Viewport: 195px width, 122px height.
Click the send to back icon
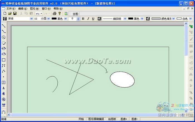coord(191,98)
